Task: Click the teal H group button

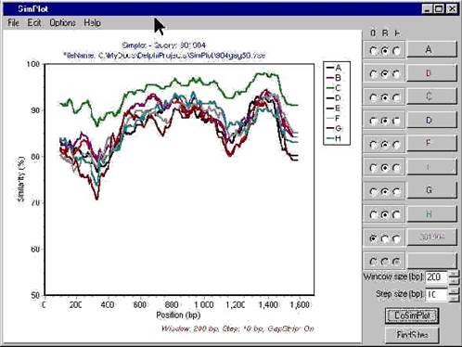Action: coord(431,213)
